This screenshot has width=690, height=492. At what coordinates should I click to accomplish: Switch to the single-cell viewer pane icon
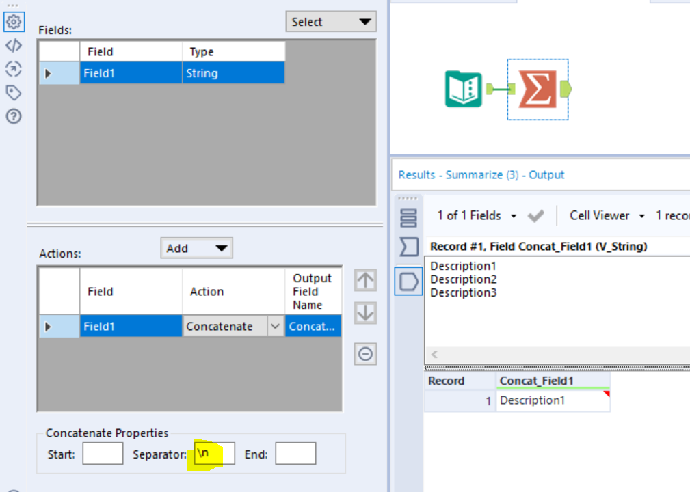click(x=408, y=281)
